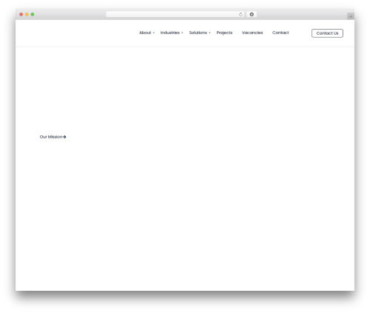Click the red close window button
The height and width of the screenshot is (313, 370).
coord(21,15)
